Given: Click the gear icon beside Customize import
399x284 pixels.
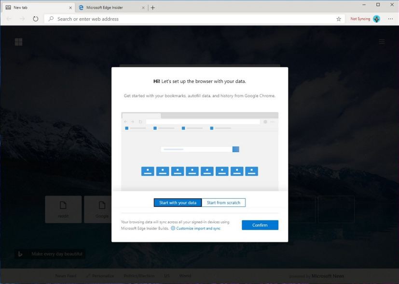Looking at the screenshot, I should (173, 228).
